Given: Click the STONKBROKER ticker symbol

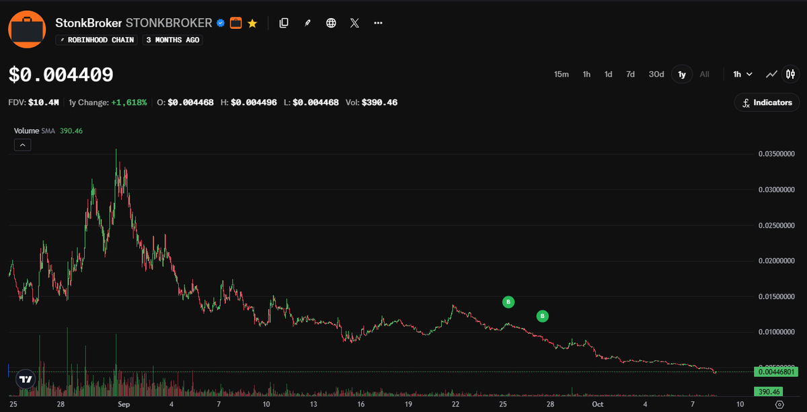Looking at the screenshot, I should coord(169,23).
